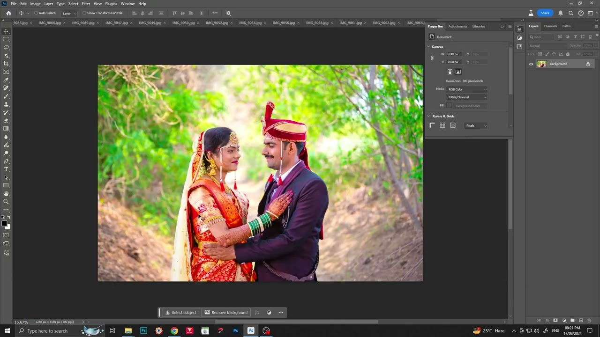Select the Path Selection tool
The height and width of the screenshot is (337, 600).
tap(6, 177)
